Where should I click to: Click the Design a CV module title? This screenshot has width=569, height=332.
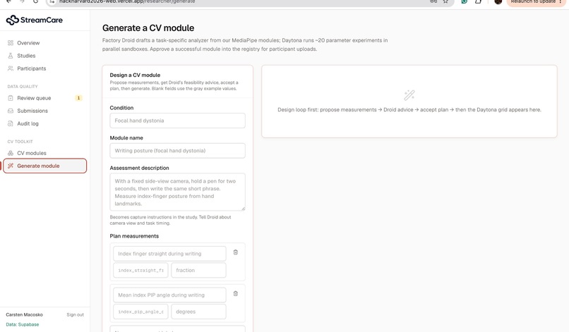pyautogui.click(x=135, y=75)
